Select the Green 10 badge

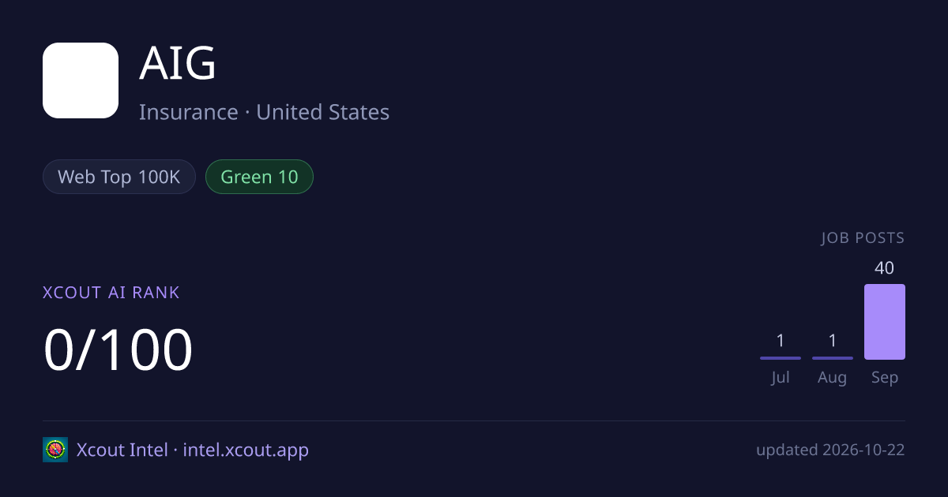point(259,177)
